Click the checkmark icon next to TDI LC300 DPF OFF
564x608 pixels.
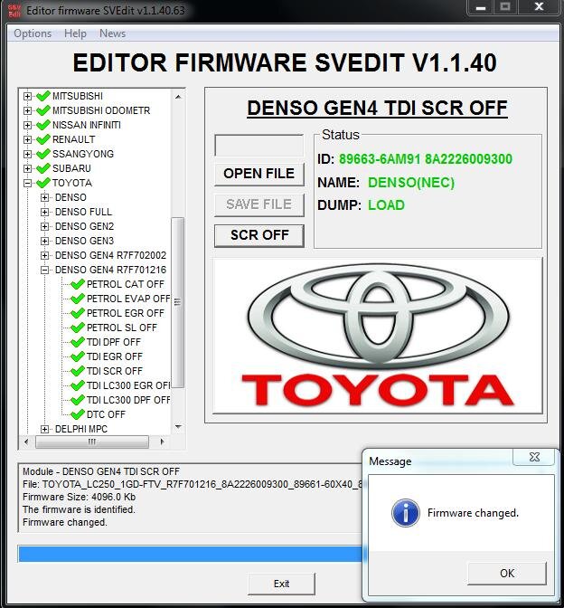click(x=78, y=400)
